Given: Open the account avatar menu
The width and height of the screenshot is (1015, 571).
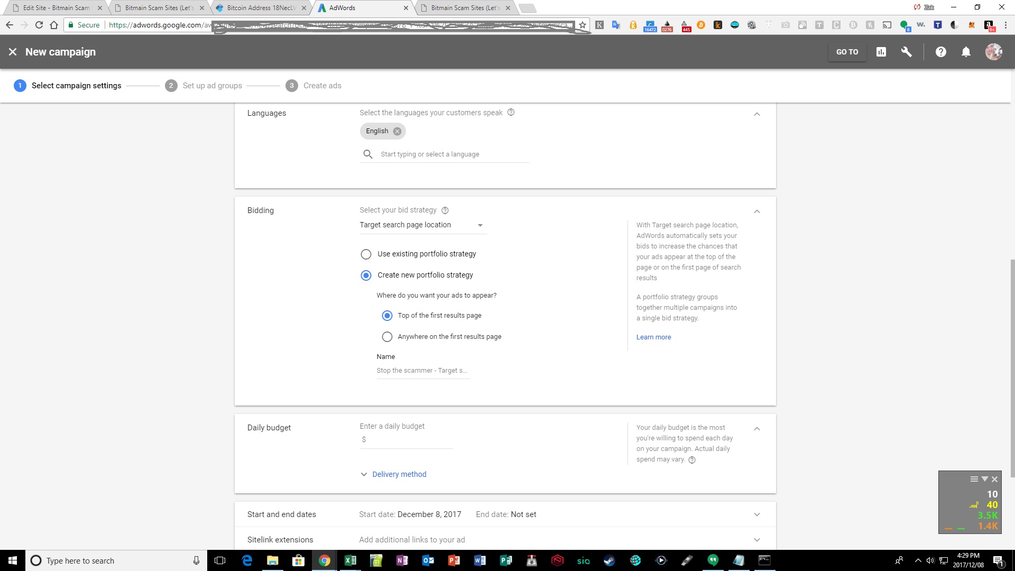Looking at the screenshot, I should (994, 52).
